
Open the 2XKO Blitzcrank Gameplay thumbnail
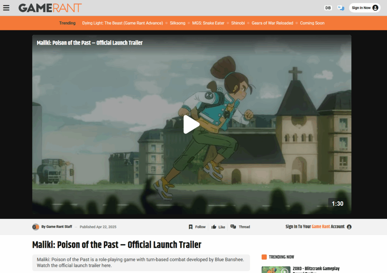[x=276, y=269]
